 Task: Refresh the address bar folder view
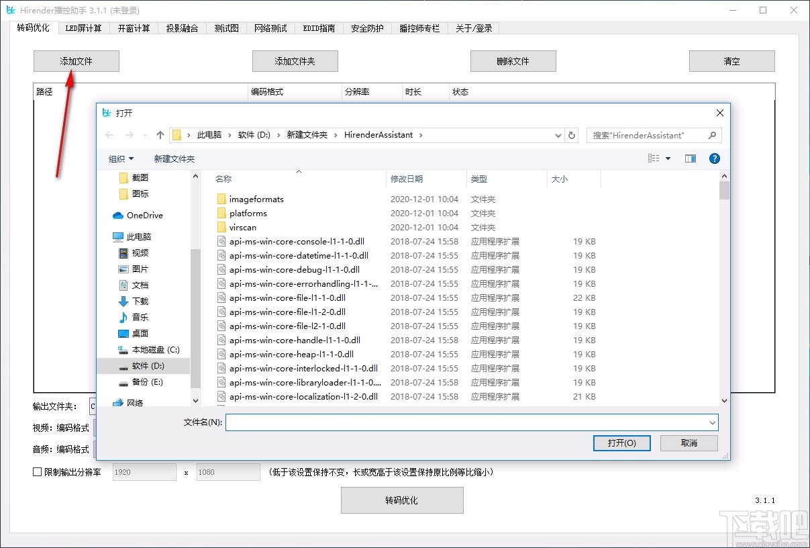[x=572, y=135]
